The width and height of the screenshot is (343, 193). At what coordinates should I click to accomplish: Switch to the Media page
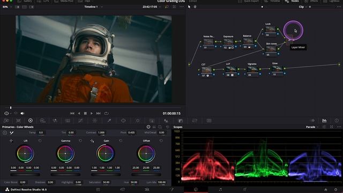98,189
